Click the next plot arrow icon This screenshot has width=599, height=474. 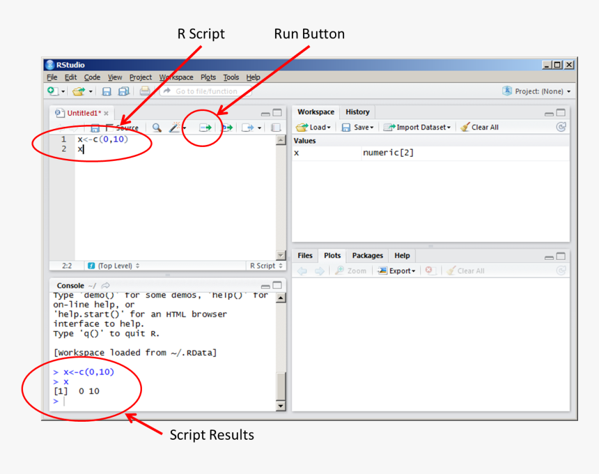coord(320,271)
